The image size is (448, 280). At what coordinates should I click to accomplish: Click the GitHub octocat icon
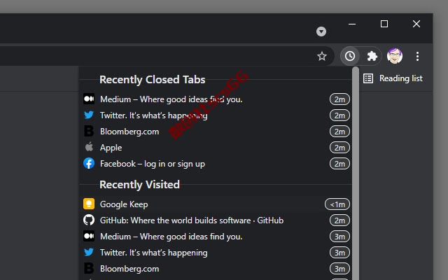click(89, 220)
